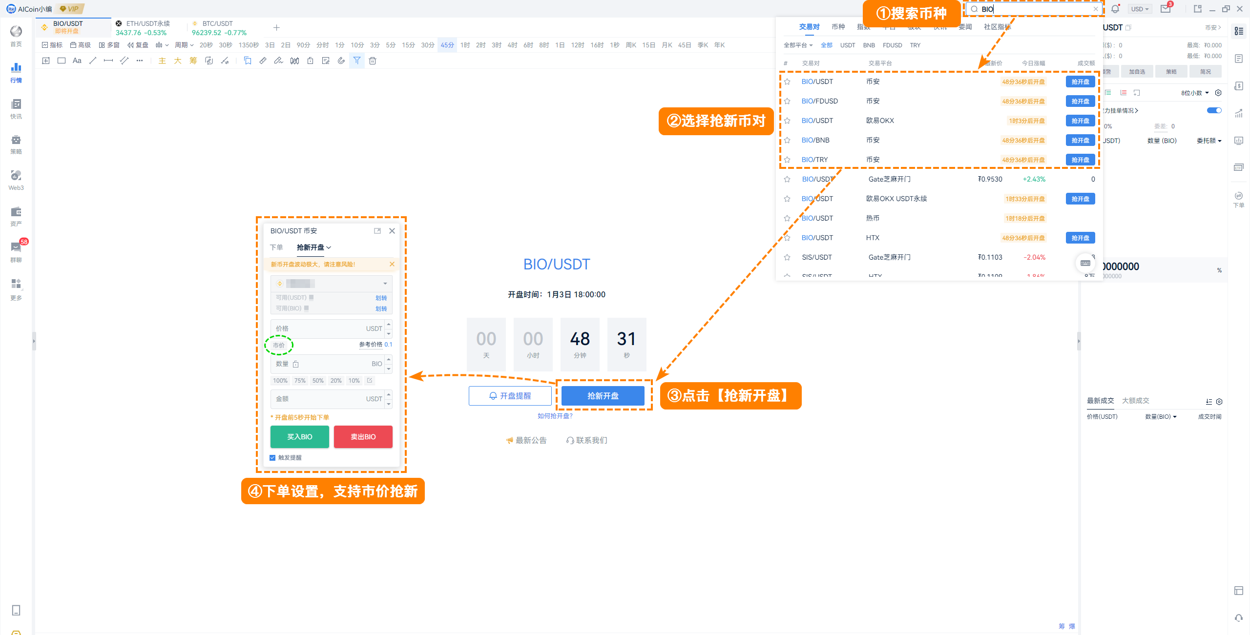
Task: Switch to the 币种 search tab
Action: click(838, 27)
